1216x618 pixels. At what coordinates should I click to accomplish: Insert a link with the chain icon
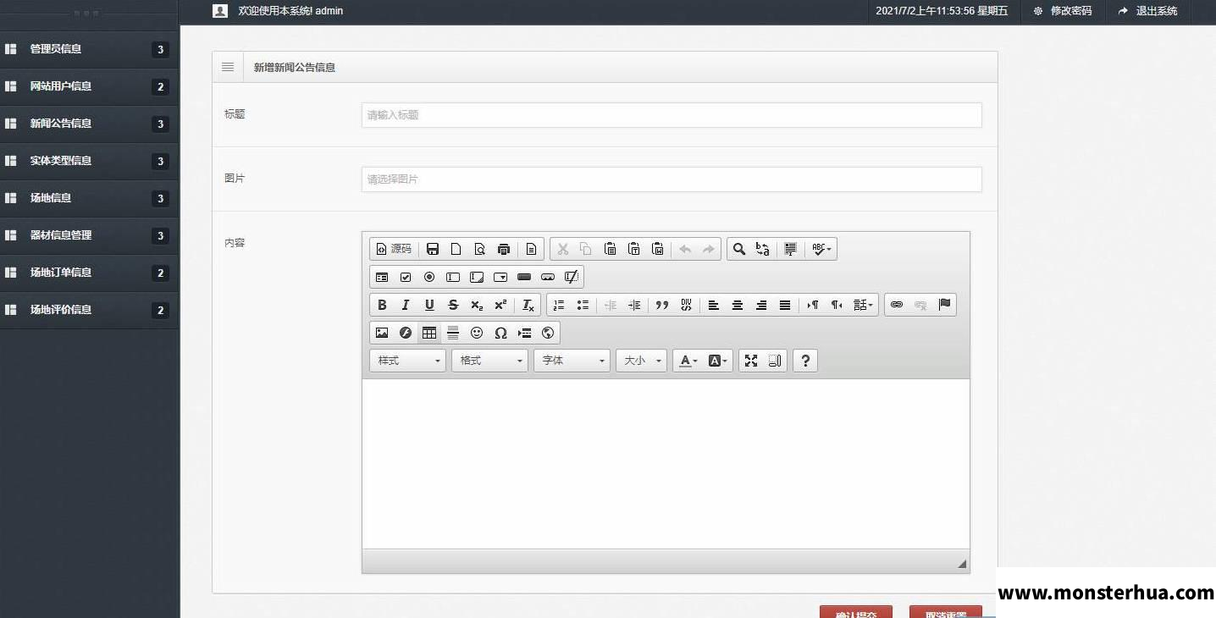click(897, 305)
